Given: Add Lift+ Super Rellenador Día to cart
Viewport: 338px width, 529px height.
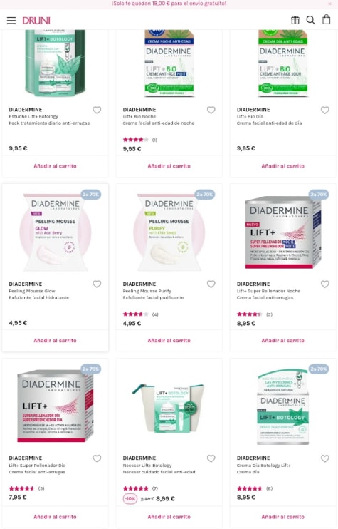Looking at the screenshot, I should point(56,516).
